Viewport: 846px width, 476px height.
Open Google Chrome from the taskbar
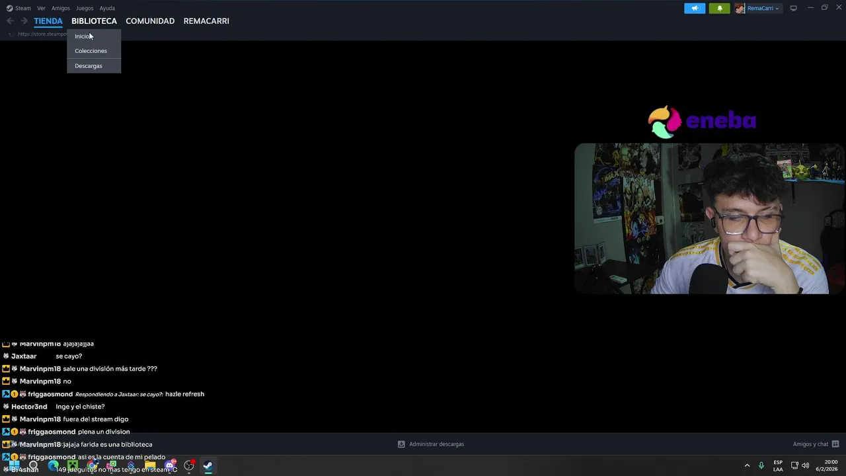(x=92, y=465)
